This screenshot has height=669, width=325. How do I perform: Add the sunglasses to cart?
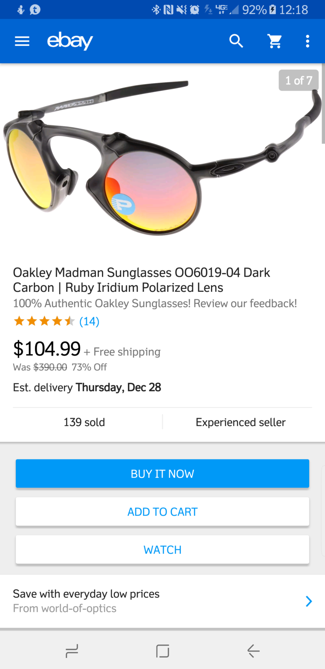click(162, 511)
